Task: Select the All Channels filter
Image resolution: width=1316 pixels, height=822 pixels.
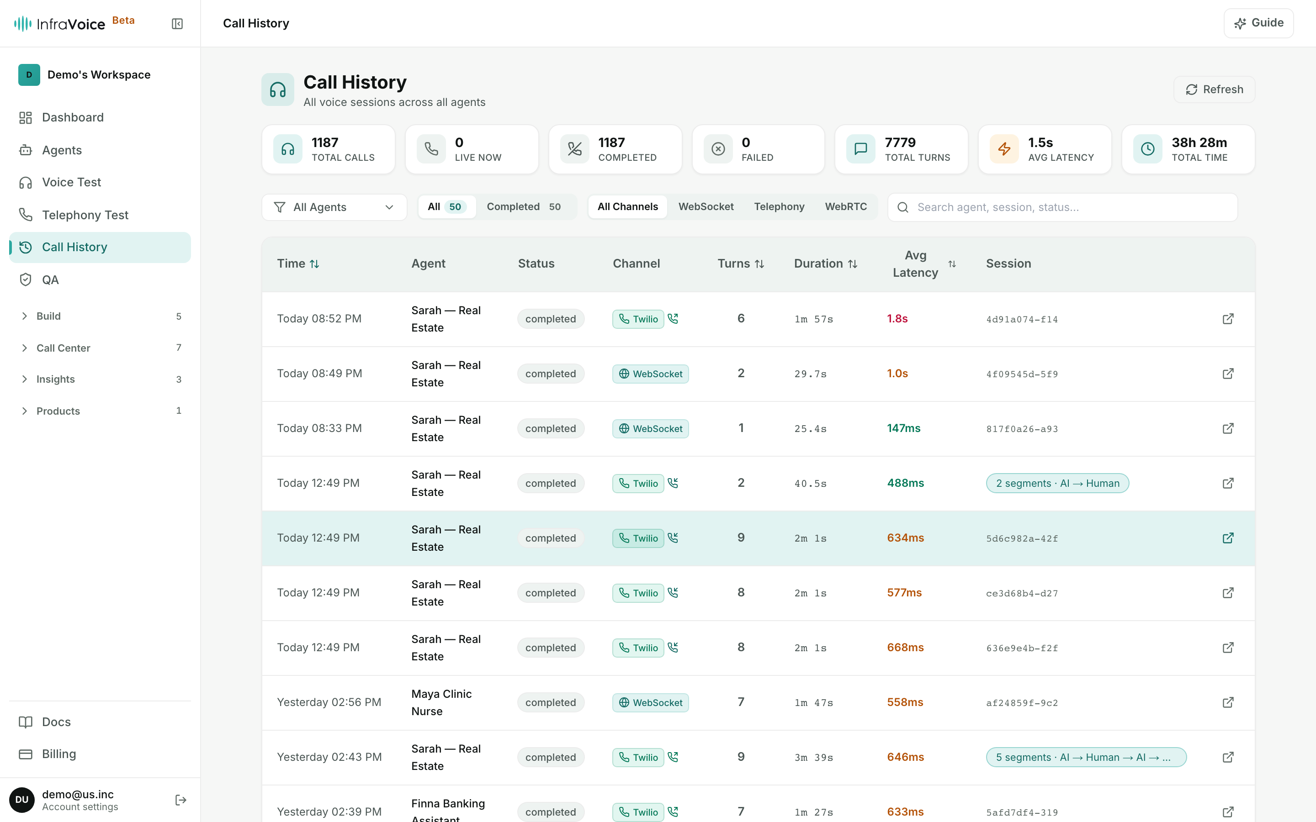Action: coord(627,206)
